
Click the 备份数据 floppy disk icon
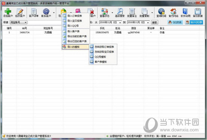tap(198, 11)
